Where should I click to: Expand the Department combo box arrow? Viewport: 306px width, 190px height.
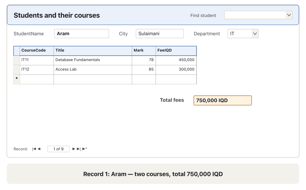tap(255, 34)
